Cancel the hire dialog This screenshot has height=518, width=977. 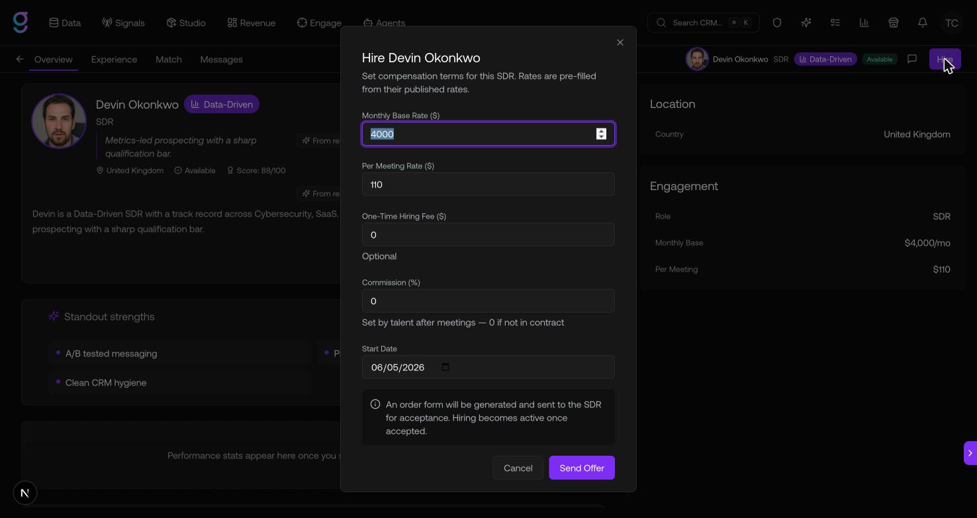click(x=518, y=468)
